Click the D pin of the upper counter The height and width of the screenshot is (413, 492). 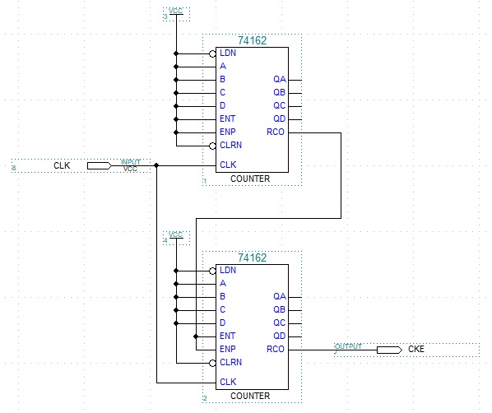222,106
